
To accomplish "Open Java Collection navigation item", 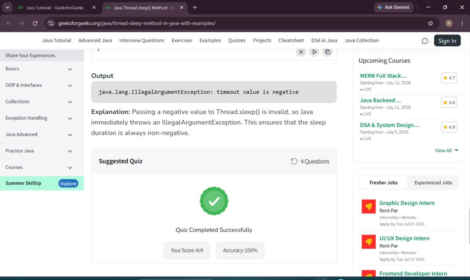I will 361,40.
